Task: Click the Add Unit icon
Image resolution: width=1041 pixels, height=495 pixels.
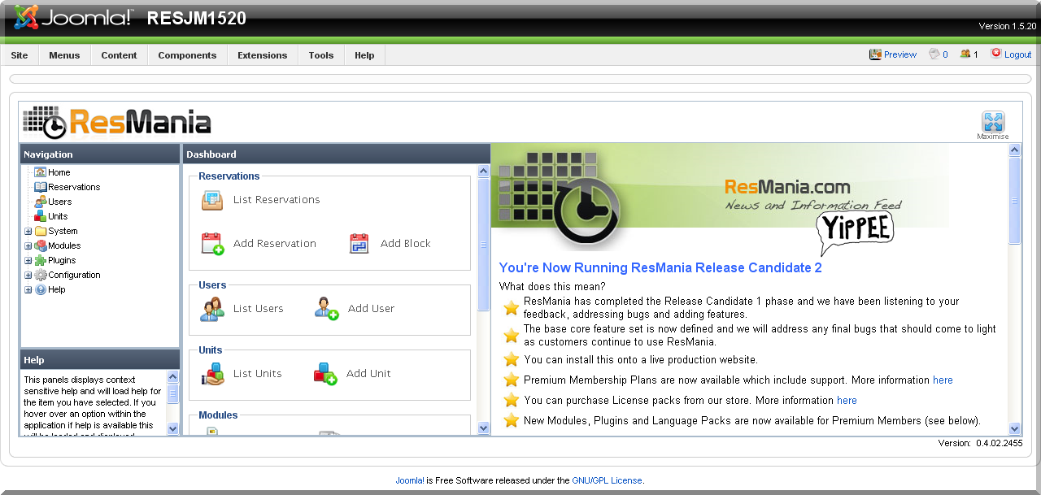Action: pos(325,374)
